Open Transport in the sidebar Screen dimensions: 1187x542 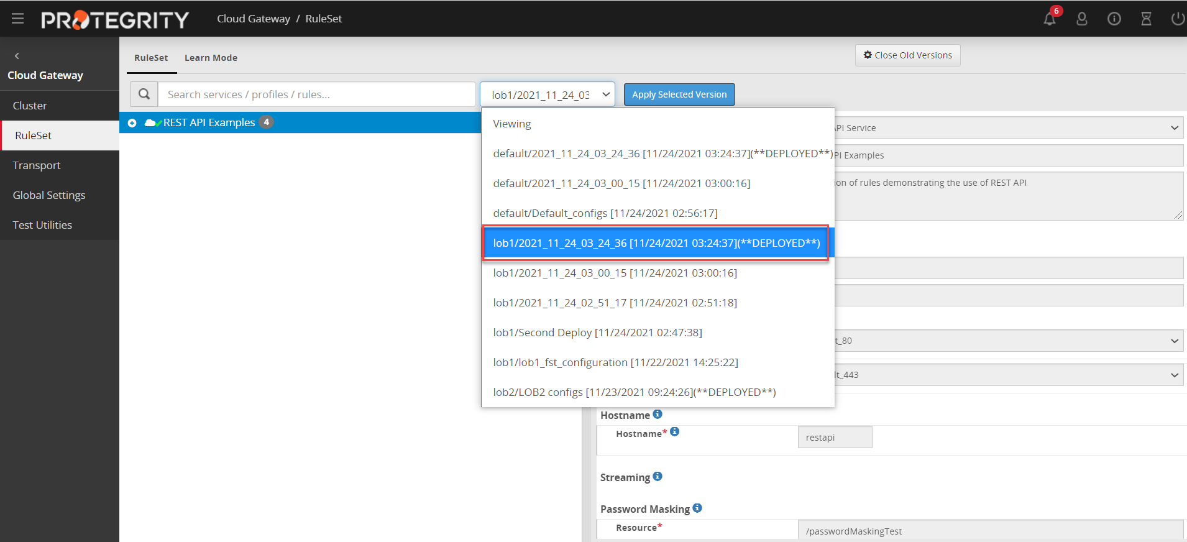[x=60, y=165]
